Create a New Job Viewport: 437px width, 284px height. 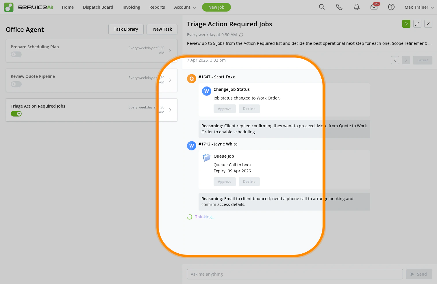216,7
